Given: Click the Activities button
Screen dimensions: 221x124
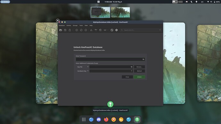Looking at the screenshot, I should [5, 2].
